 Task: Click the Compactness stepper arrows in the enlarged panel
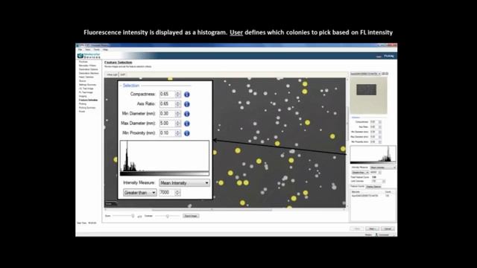(x=177, y=95)
